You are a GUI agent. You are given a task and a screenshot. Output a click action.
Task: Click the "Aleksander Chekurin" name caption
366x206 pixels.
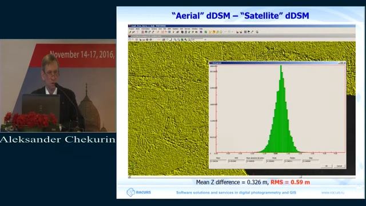click(58, 140)
